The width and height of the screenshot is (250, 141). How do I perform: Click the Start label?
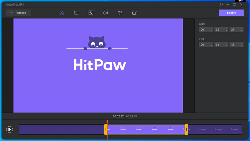(x=202, y=24)
